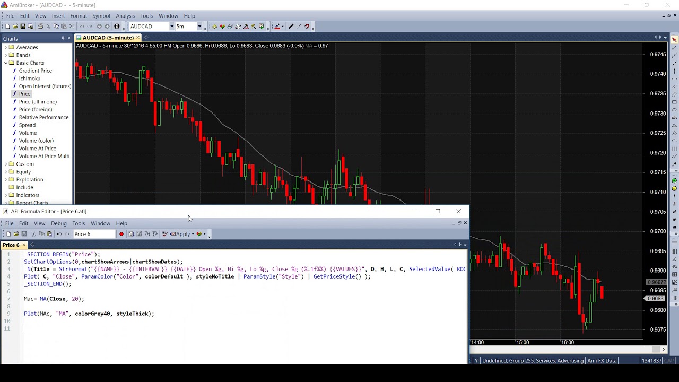This screenshot has height=382, width=679.
Task: Select Price (all in one) chart
Action: pos(38,102)
